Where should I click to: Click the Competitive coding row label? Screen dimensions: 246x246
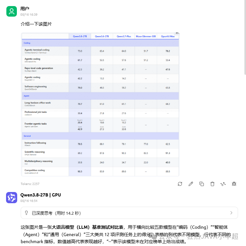pos(34,170)
